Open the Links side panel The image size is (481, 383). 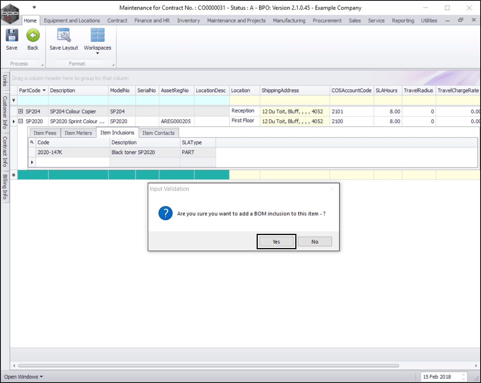pos(5,81)
